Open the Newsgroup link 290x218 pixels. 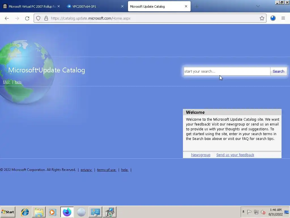click(x=201, y=155)
